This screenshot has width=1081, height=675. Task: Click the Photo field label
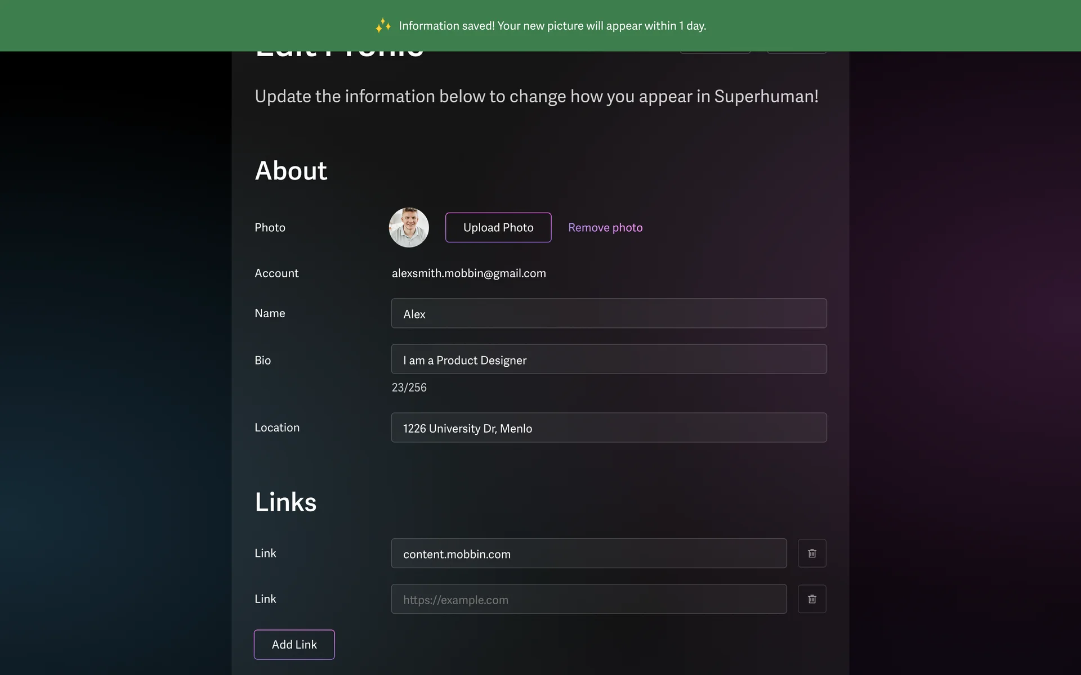pyautogui.click(x=270, y=227)
